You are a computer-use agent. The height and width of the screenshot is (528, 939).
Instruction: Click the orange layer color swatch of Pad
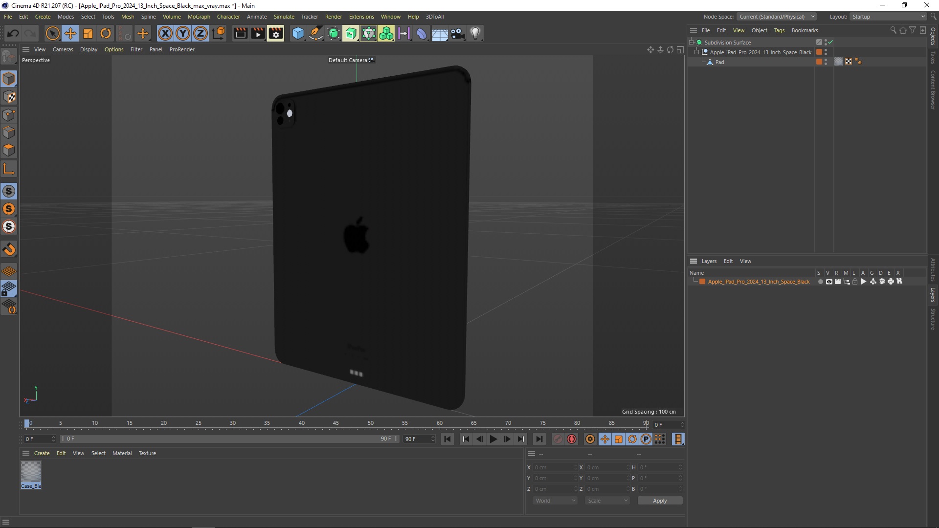click(819, 62)
